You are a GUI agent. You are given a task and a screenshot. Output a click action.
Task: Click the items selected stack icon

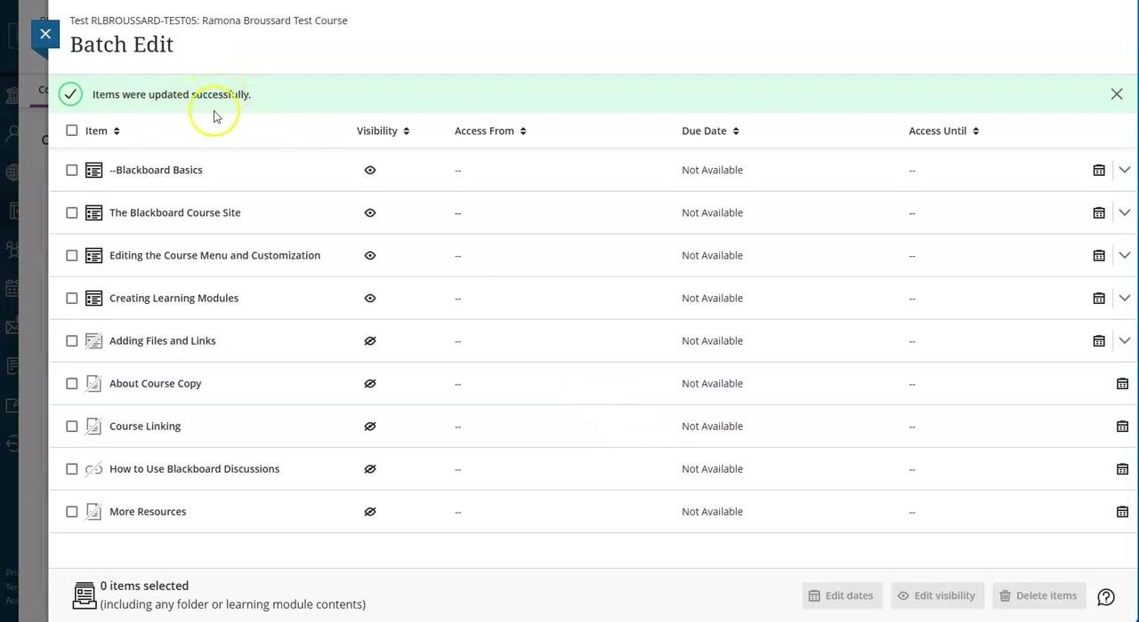tap(85, 595)
